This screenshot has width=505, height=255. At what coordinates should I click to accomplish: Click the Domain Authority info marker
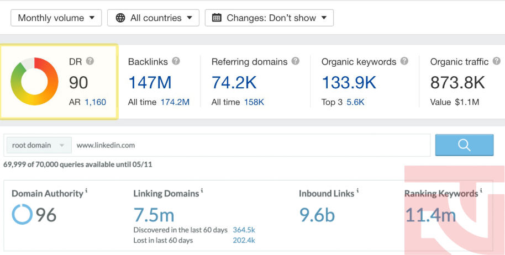[x=86, y=190]
